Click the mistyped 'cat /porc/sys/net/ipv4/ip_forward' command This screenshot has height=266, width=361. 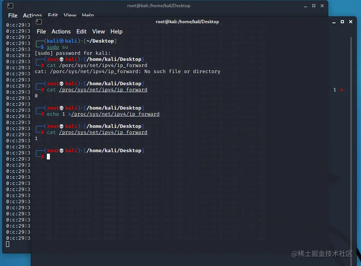97,65
